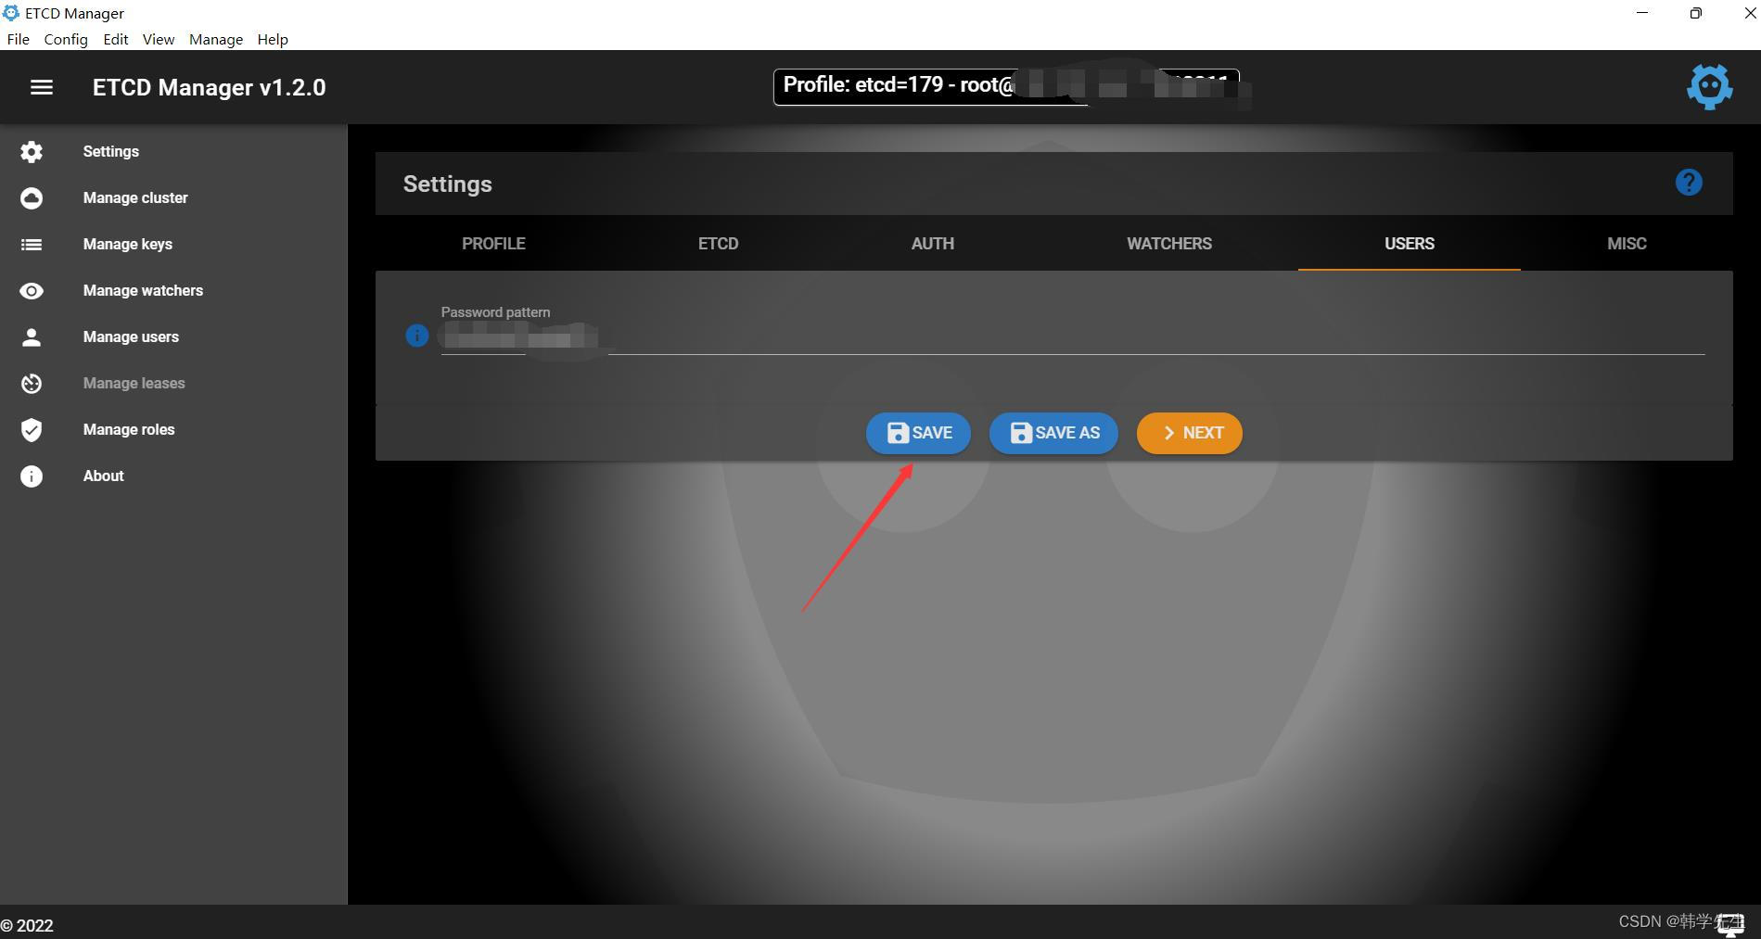Click the Profile etcd=179 label box
Image resolution: width=1761 pixels, height=939 pixels.
tap(1006, 87)
